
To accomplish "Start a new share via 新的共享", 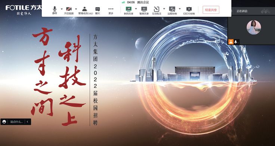I will pyautogui.click(x=129, y=10).
